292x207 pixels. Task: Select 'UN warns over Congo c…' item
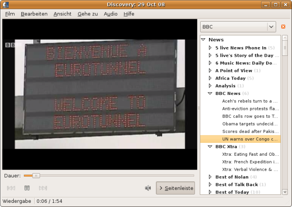click(240, 139)
